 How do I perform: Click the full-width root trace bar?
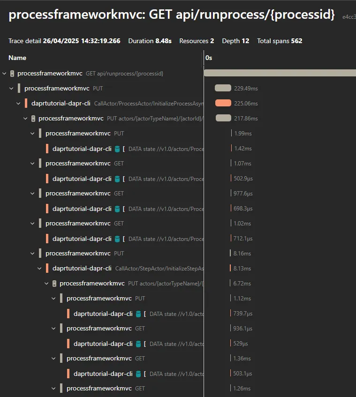point(279,73)
